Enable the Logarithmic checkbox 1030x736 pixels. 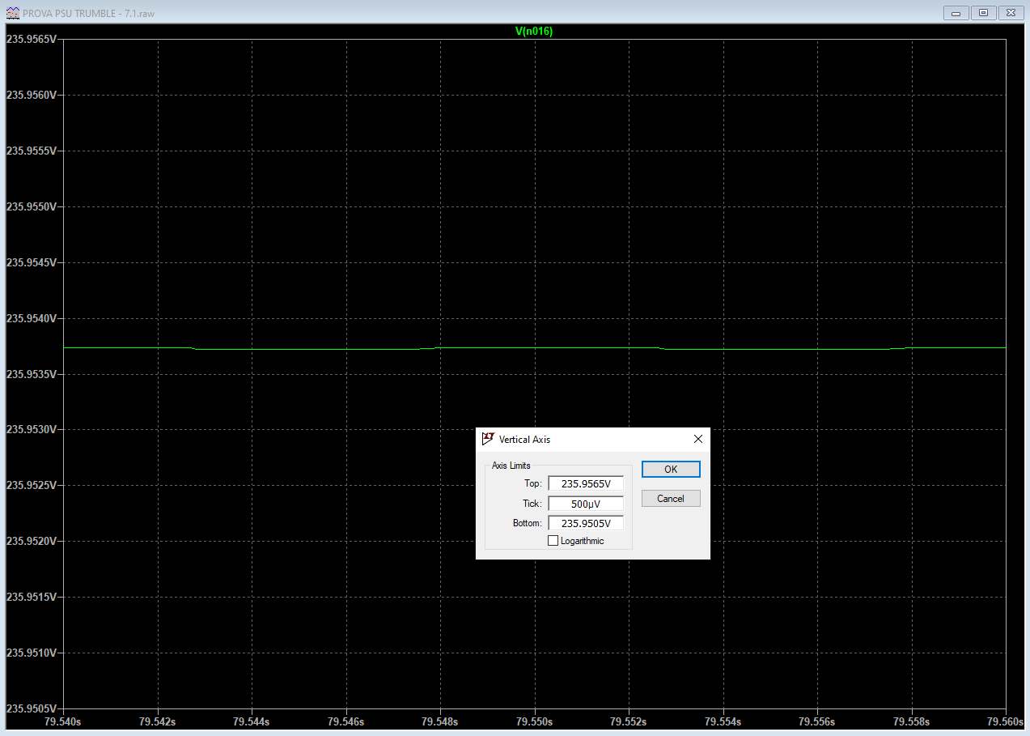click(553, 541)
